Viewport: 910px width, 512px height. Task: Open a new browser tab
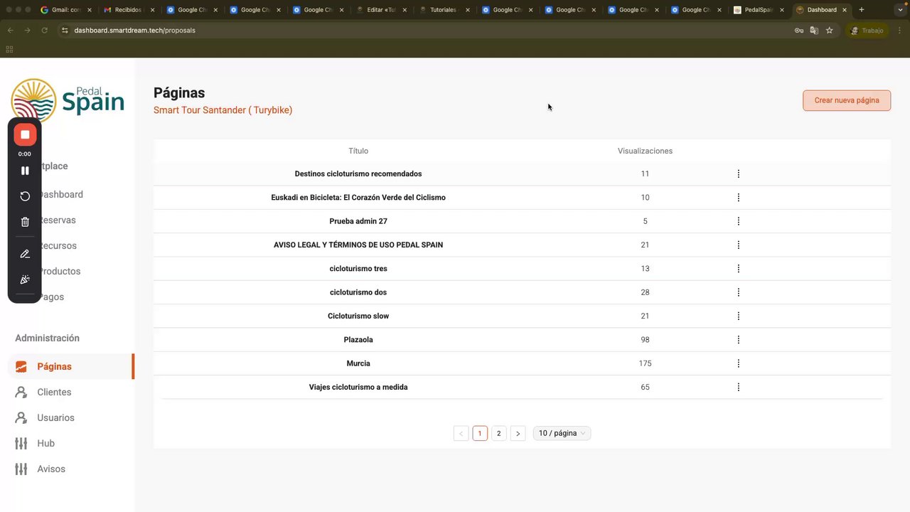pos(862,10)
